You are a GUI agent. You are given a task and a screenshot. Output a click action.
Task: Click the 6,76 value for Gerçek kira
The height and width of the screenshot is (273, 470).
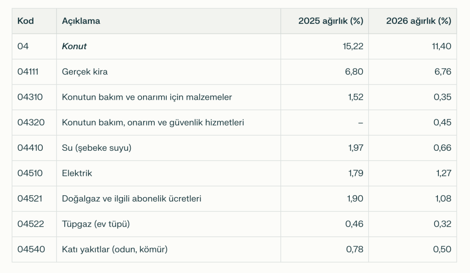tap(442, 72)
